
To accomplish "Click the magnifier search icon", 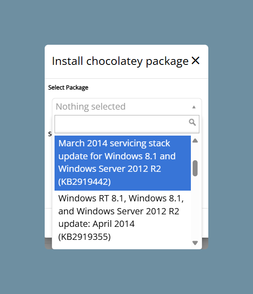I will (x=192, y=122).
